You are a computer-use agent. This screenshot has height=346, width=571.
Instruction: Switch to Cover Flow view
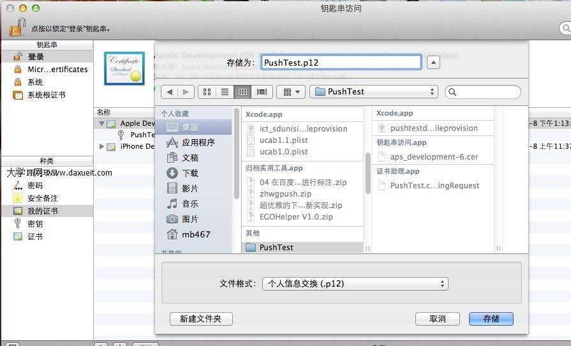point(262,92)
